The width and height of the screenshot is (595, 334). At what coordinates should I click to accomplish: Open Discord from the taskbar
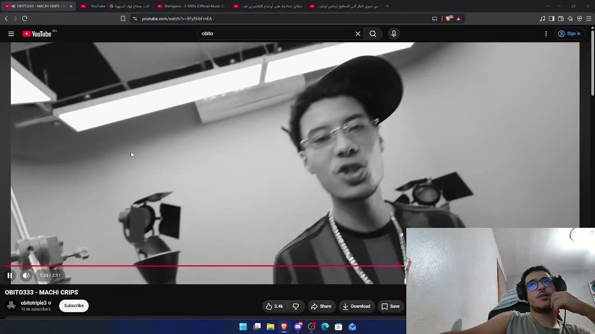298,327
